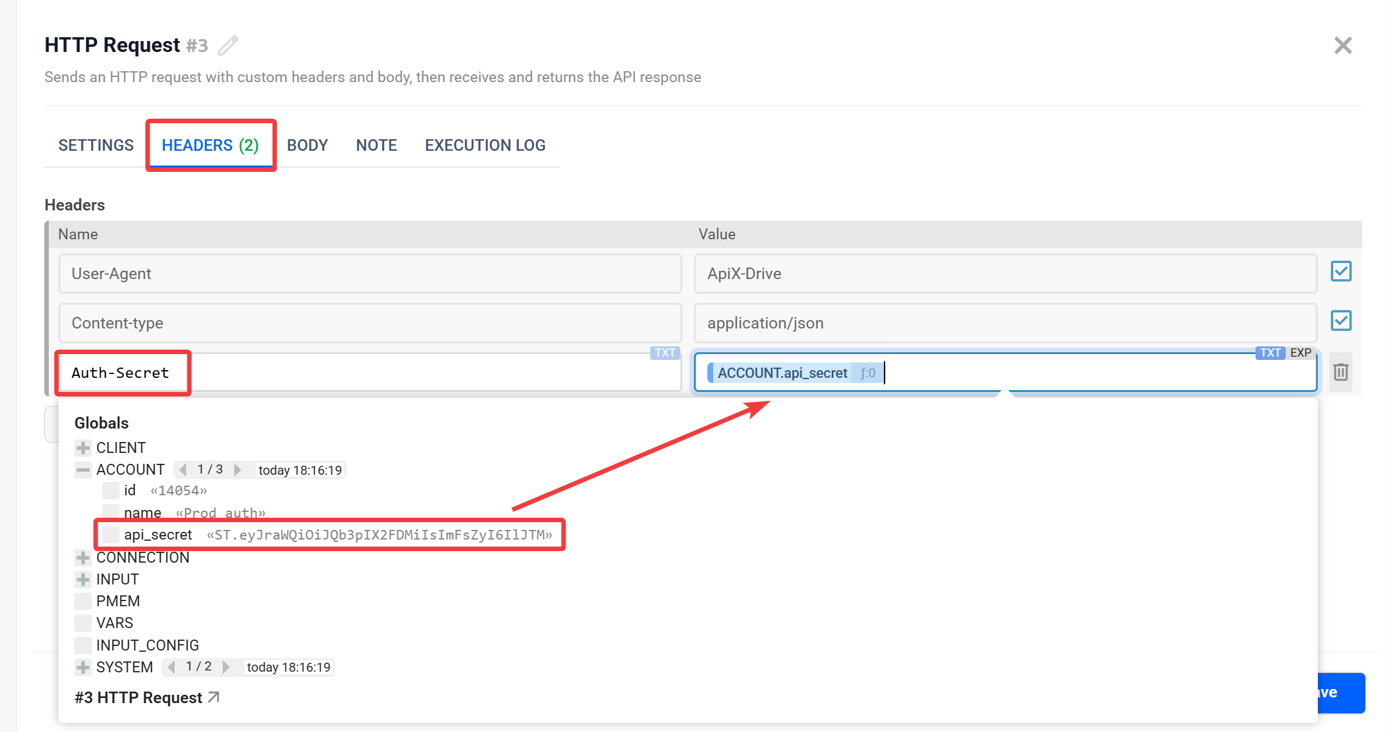Image resolution: width=1391 pixels, height=732 pixels.
Task: Delete the Auth-Secret header with trash icon
Action: coord(1340,372)
